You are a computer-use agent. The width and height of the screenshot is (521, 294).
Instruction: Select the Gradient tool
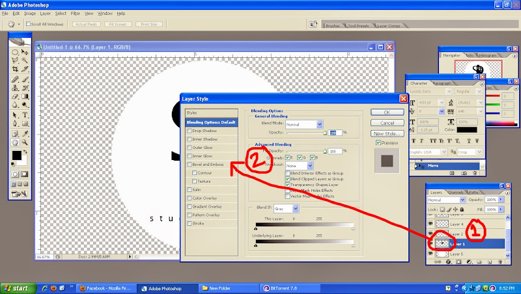25,96
